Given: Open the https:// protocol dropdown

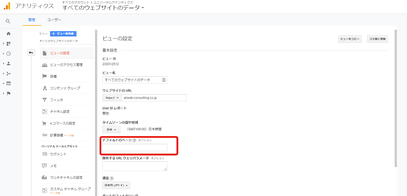Looking at the screenshot, I should click(x=112, y=98).
